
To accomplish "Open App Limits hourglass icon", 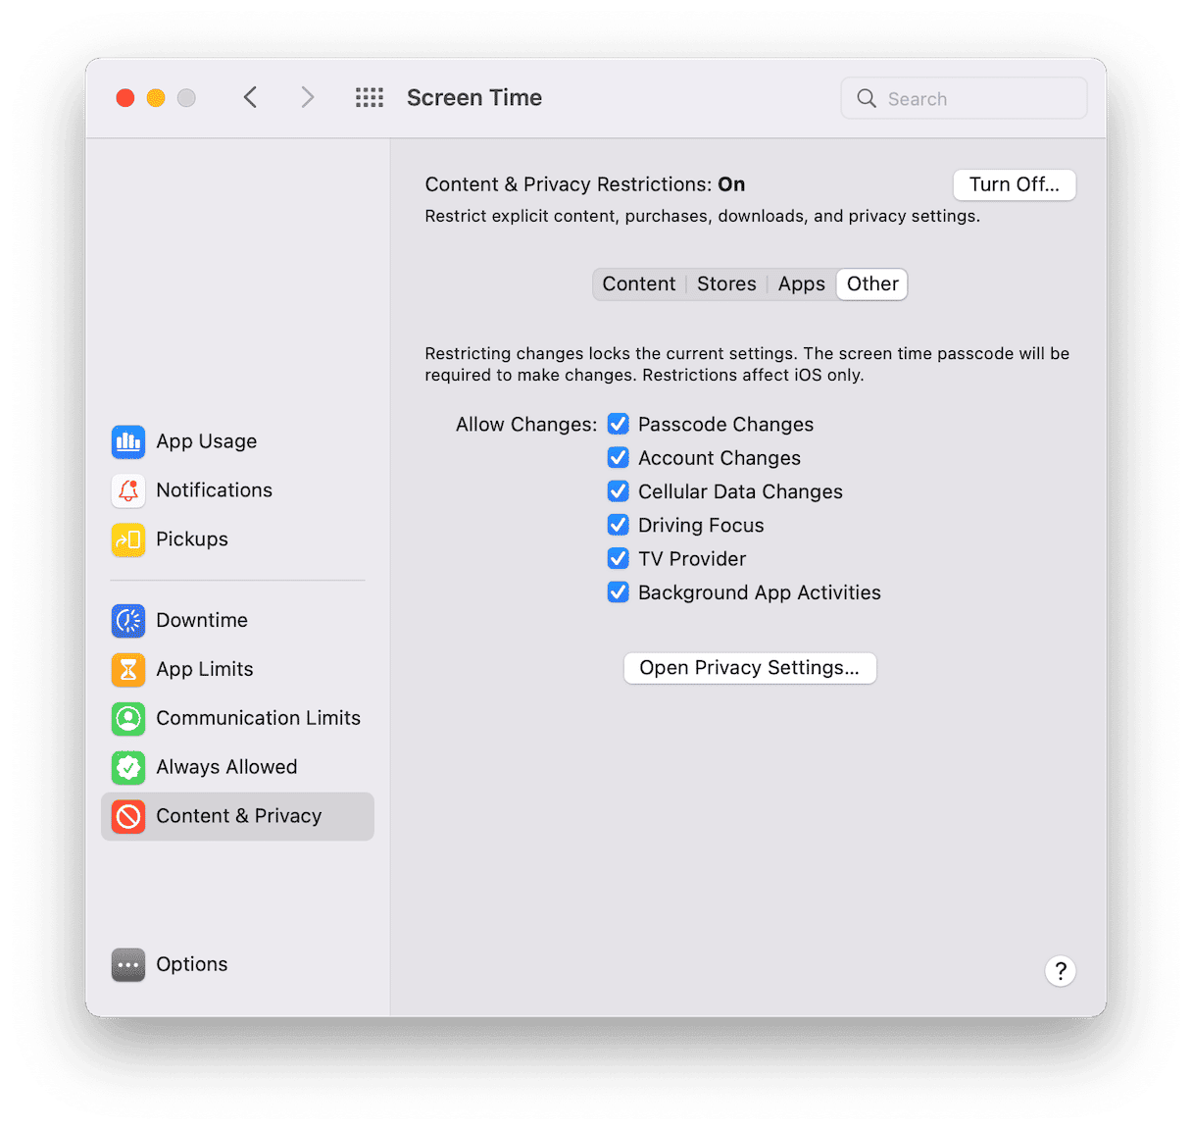I will point(128,669).
